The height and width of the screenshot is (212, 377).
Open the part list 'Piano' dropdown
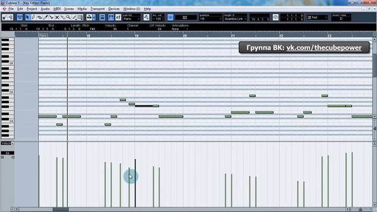[131, 19]
